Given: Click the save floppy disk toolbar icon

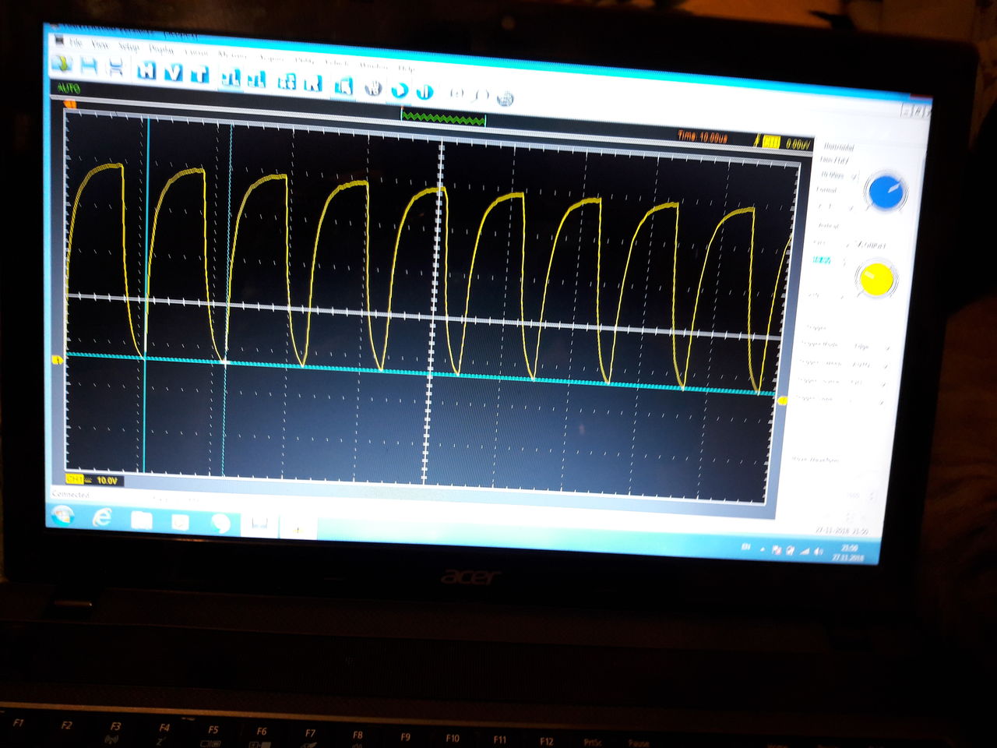Looking at the screenshot, I should coord(89,67).
